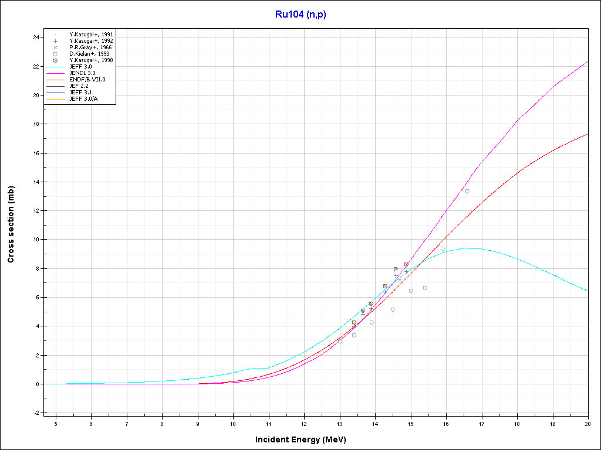Viewport: 601px width, 450px height.
Task: Click the D.Kielan+, 1993 legend marker
Action: coord(55,54)
